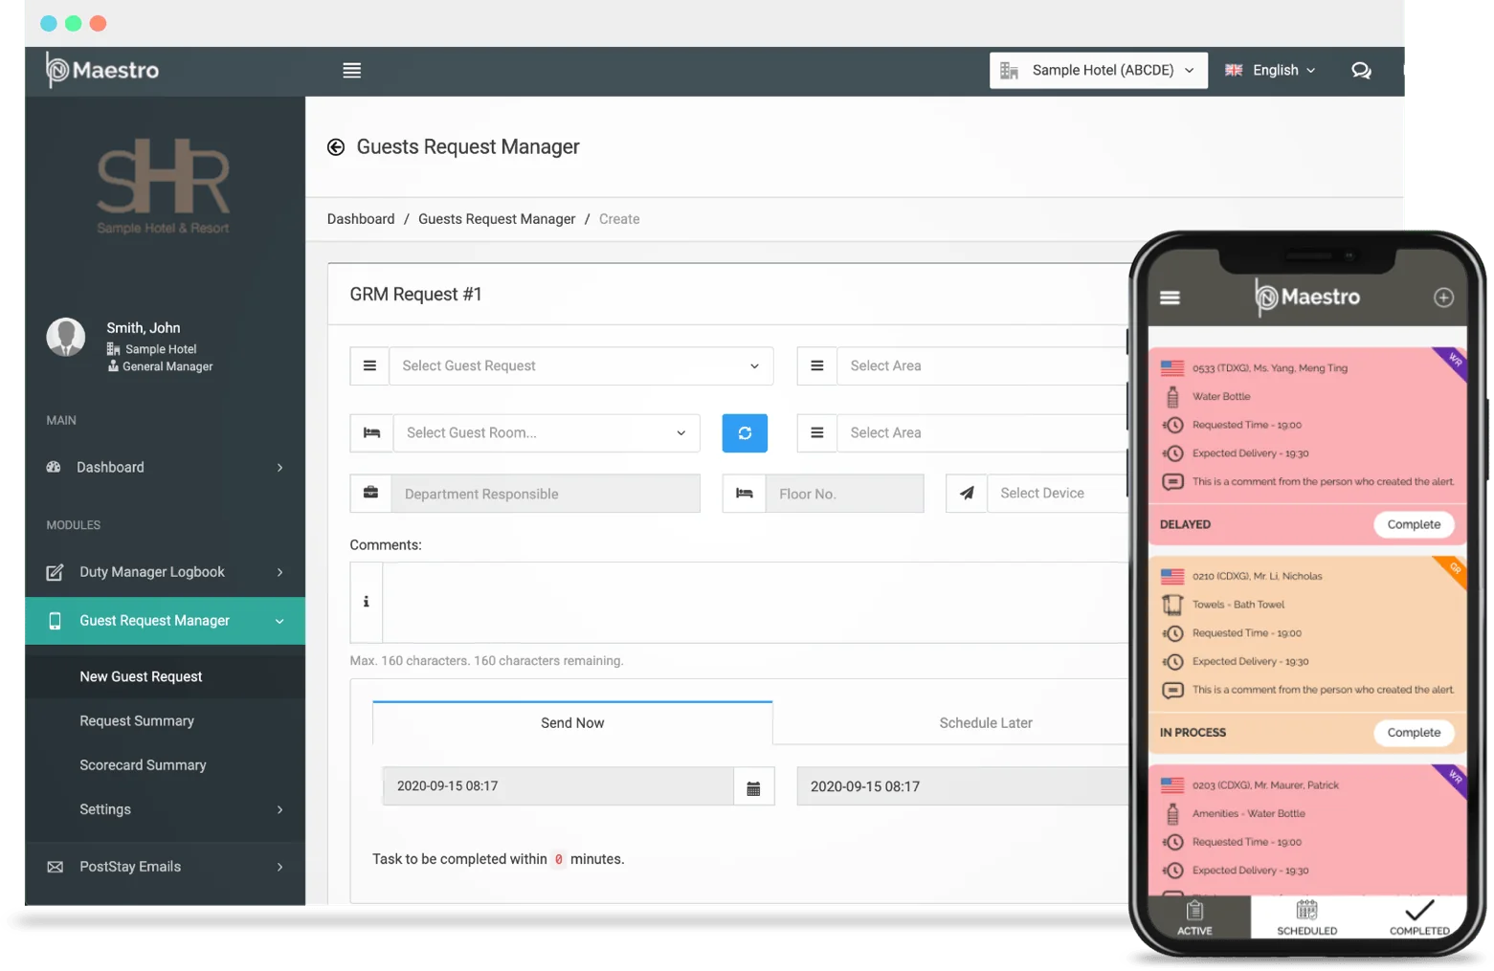Open the Select Guest Request dropdown
This screenshot has height=971, width=1494.
(x=581, y=365)
